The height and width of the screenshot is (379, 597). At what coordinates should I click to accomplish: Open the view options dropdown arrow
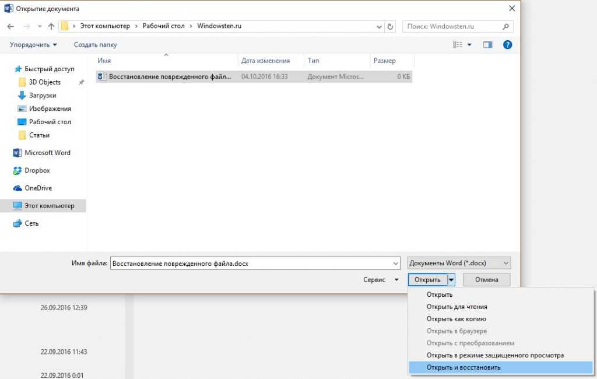coord(469,44)
